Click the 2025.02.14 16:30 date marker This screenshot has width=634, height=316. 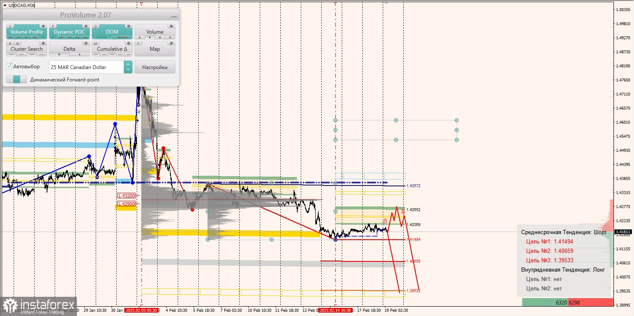(x=335, y=310)
